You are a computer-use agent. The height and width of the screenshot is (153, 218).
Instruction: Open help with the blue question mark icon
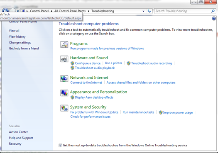pyautogui.click(x=214, y=19)
